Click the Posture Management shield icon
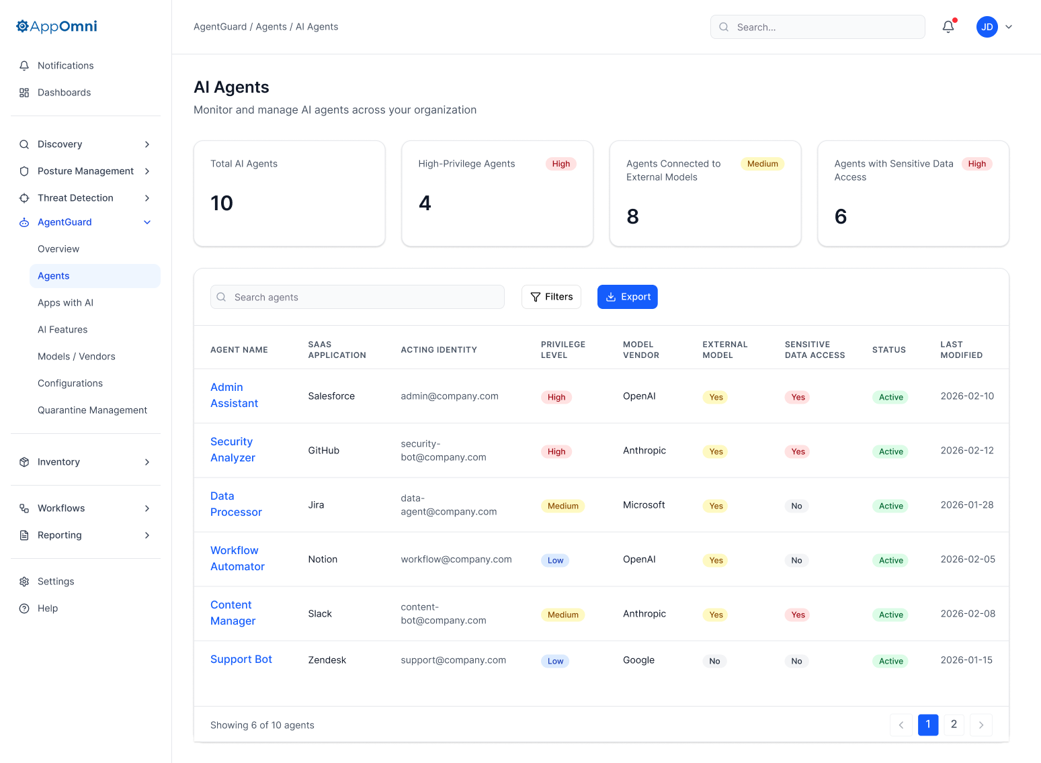Screen dimensions: 1041x763 pos(24,171)
